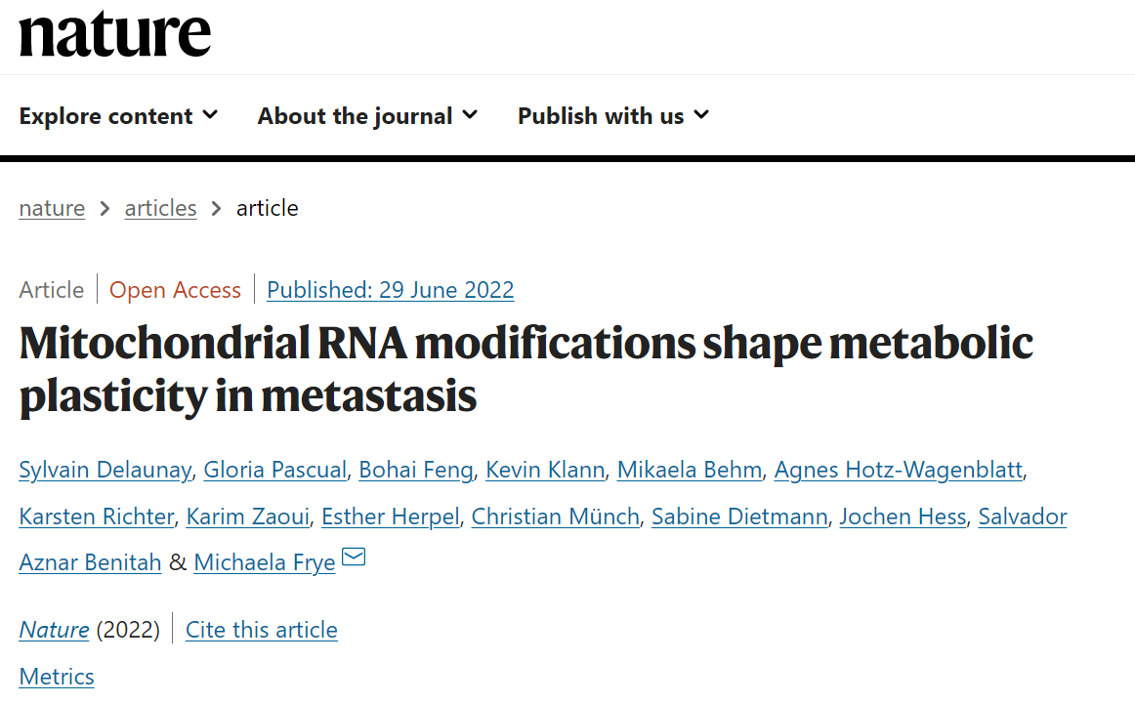
Task: Open the About the journal dropdown
Action: coord(367,116)
